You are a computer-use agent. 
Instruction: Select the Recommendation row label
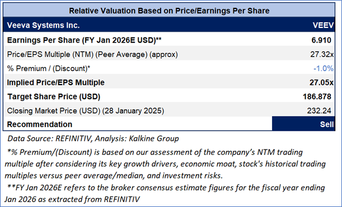(x=40, y=124)
